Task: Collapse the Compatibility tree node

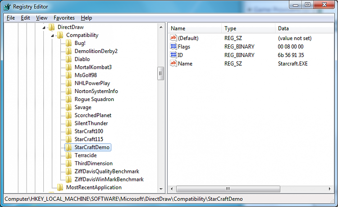Action: [52, 35]
